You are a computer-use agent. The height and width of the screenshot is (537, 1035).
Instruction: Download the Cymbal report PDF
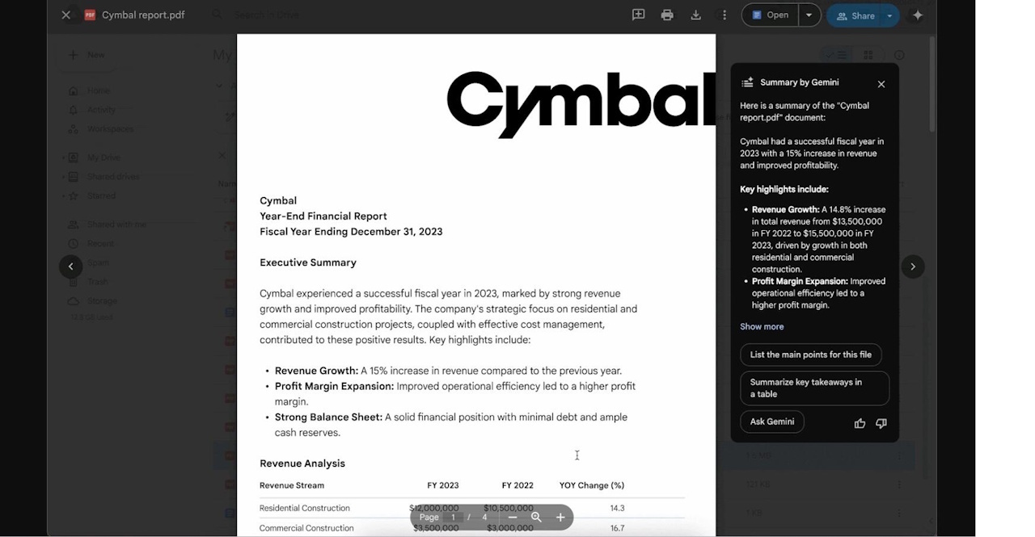(695, 15)
